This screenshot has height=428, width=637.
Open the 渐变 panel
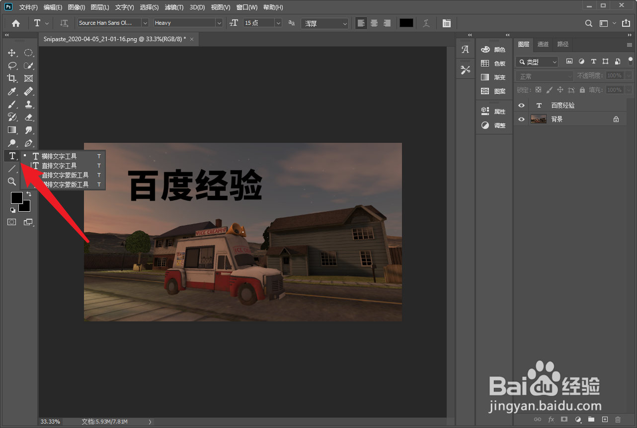coord(493,77)
